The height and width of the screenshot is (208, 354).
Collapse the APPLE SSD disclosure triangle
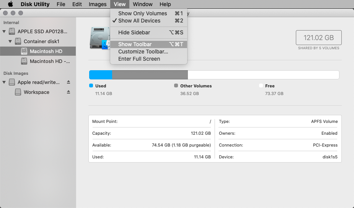pos(4,31)
